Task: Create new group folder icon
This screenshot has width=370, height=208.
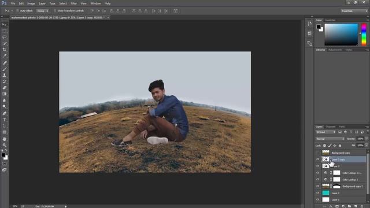Action: (x=349, y=206)
